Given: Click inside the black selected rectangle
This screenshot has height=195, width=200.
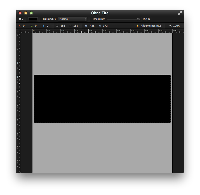Looking at the screenshot, I should (102, 98).
